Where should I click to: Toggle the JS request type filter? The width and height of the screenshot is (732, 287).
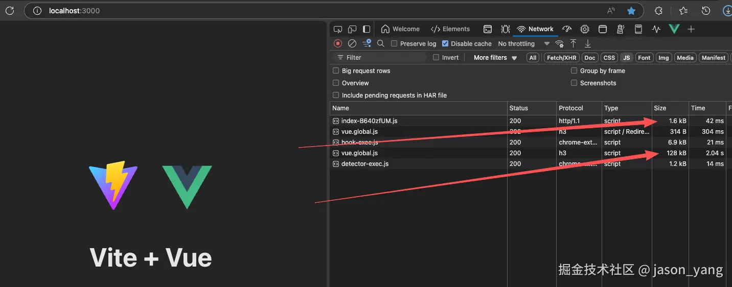(x=627, y=58)
